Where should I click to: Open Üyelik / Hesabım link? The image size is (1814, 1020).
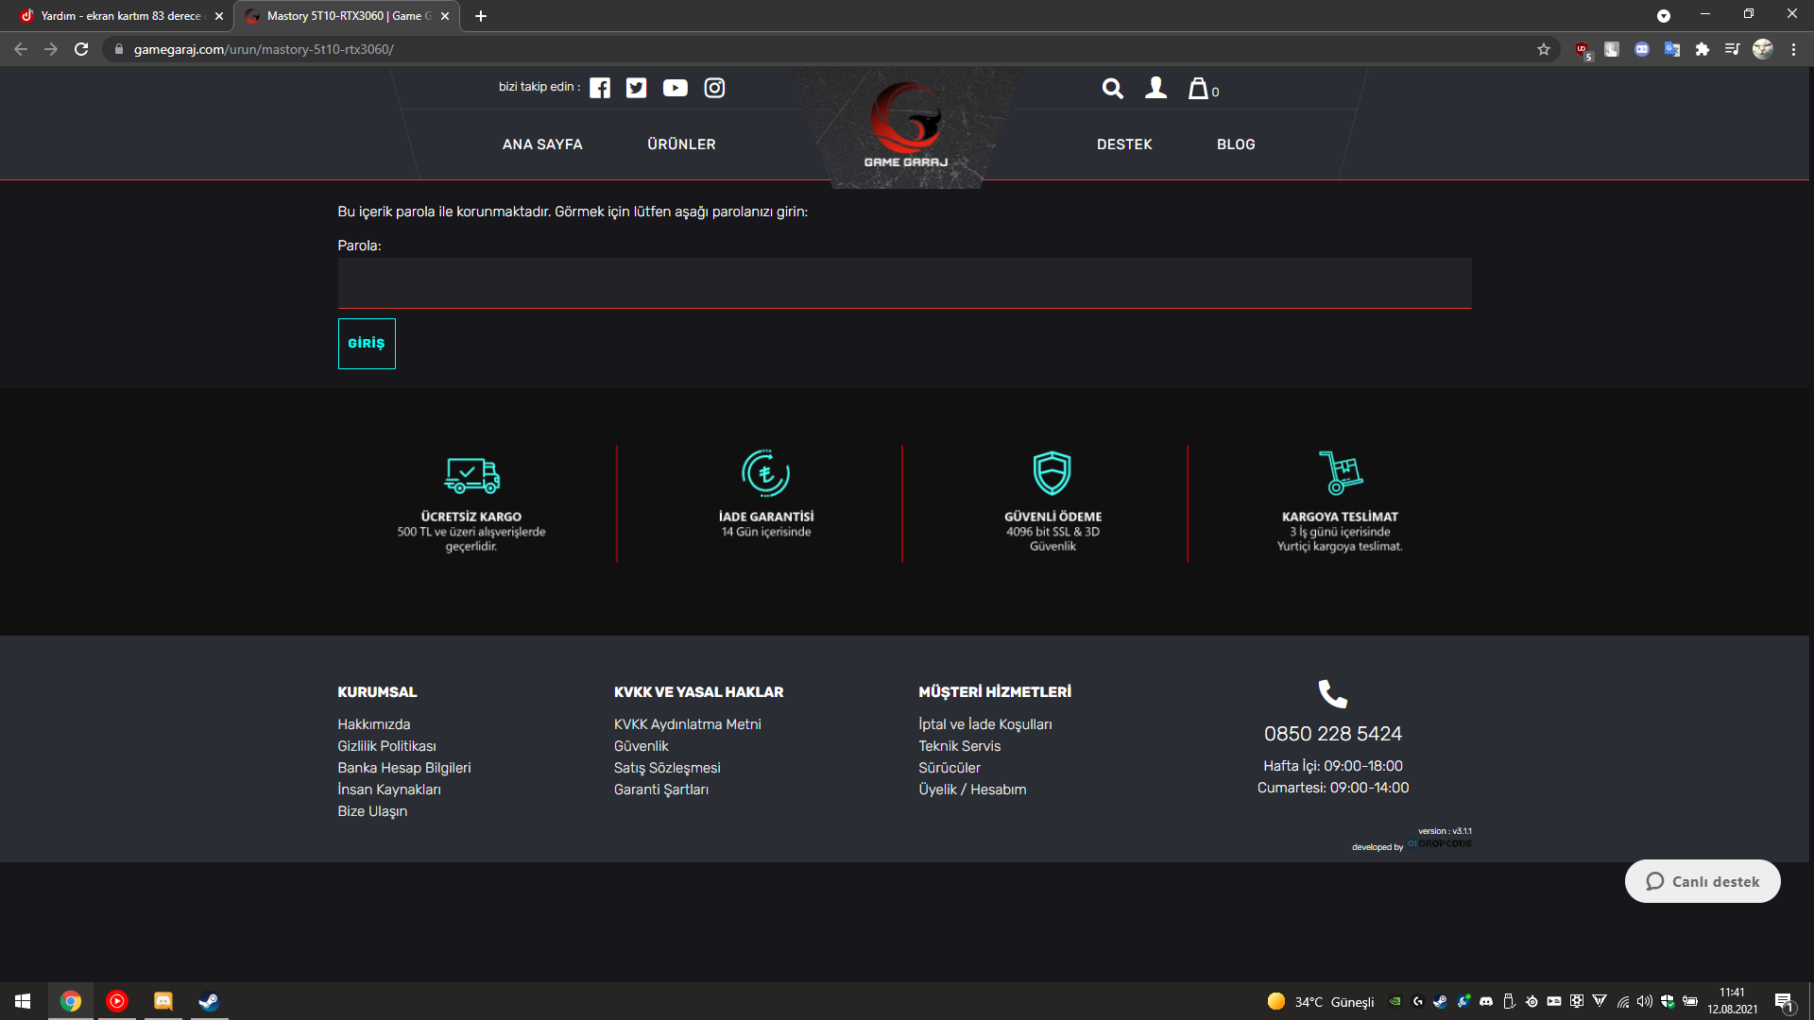coord(972,790)
